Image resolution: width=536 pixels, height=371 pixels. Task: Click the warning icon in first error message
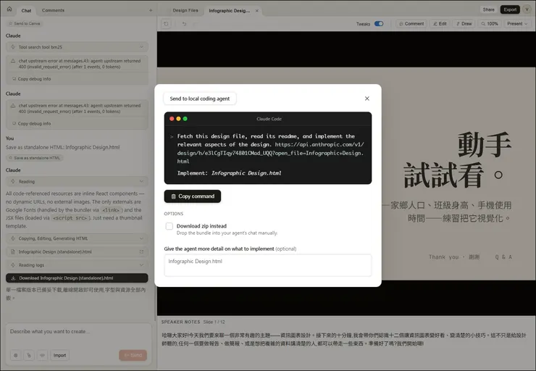pyautogui.click(x=13, y=61)
